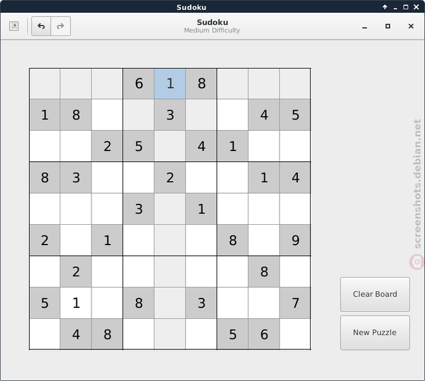Click the up arrow in the outer title bar

tap(385, 7)
